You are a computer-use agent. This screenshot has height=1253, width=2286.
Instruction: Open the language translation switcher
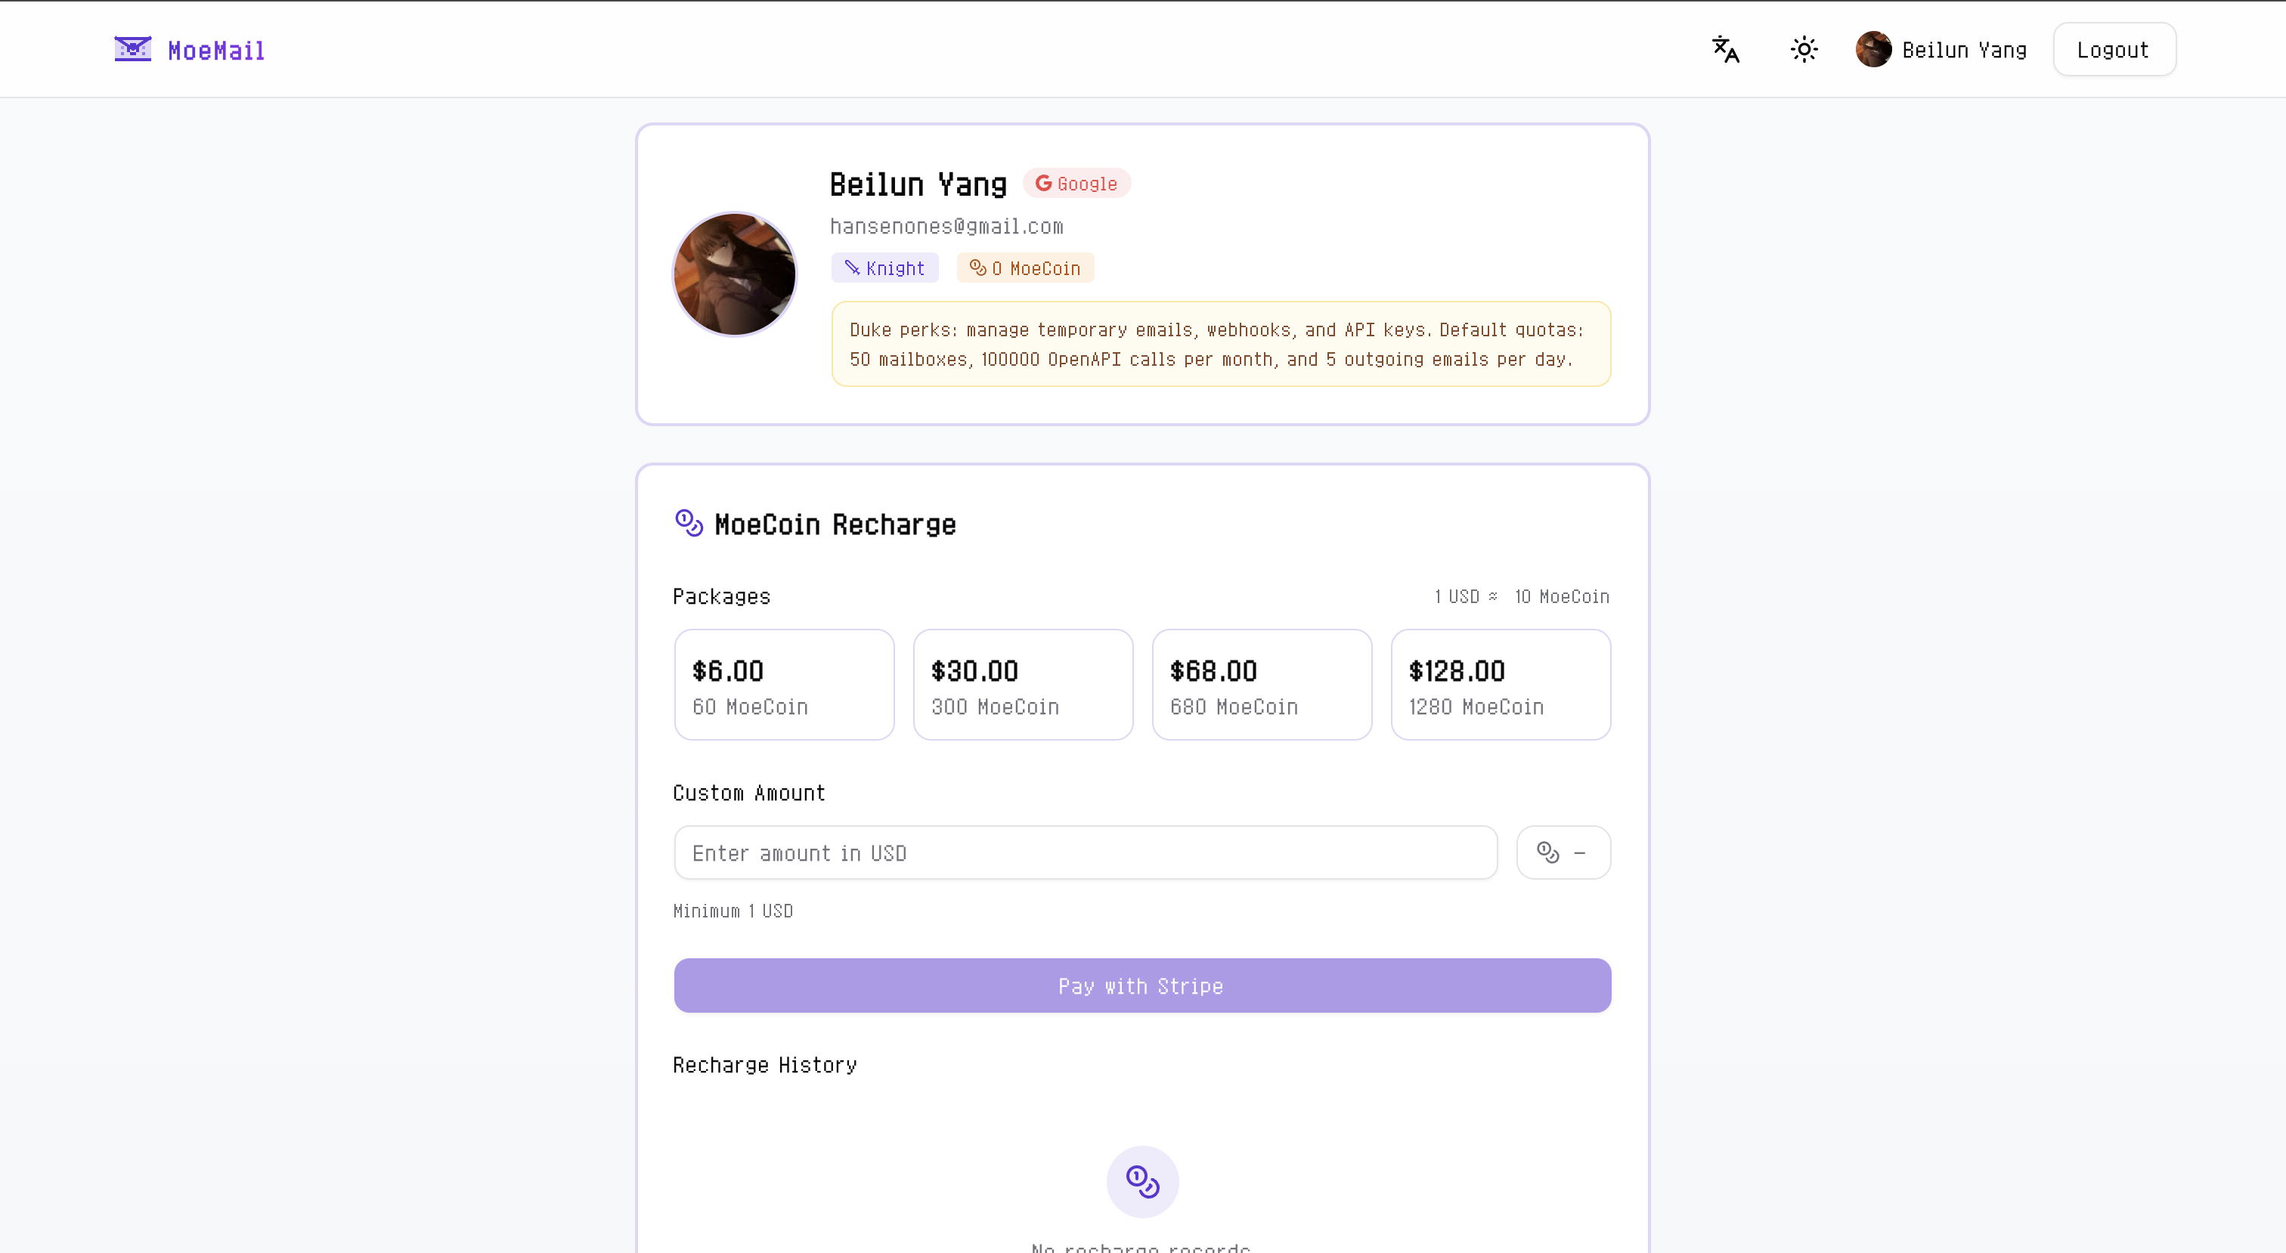click(1725, 50)
